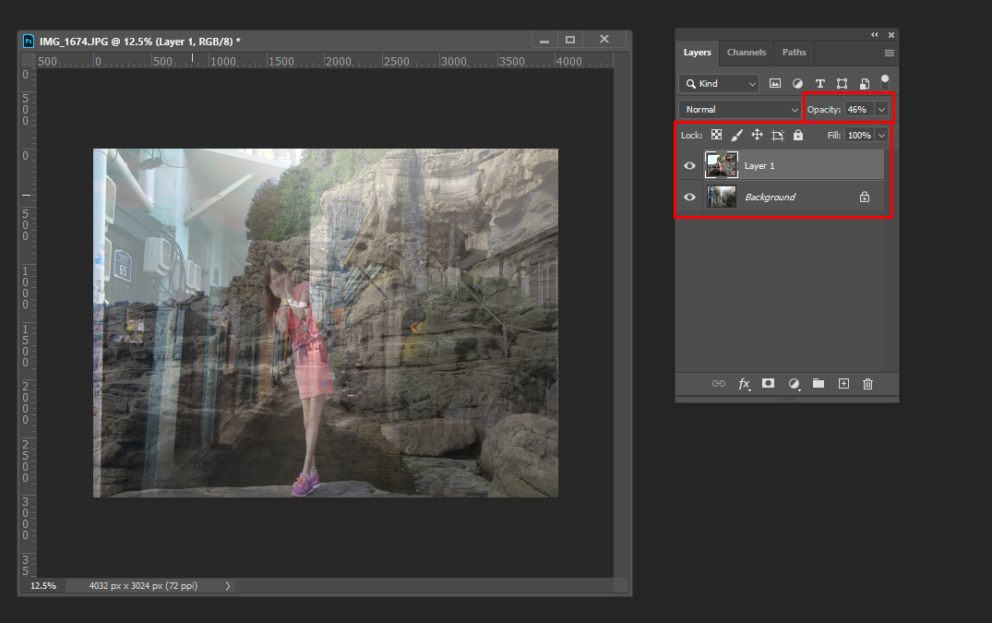Switch to the Layers tab

(x=698, y=53)
